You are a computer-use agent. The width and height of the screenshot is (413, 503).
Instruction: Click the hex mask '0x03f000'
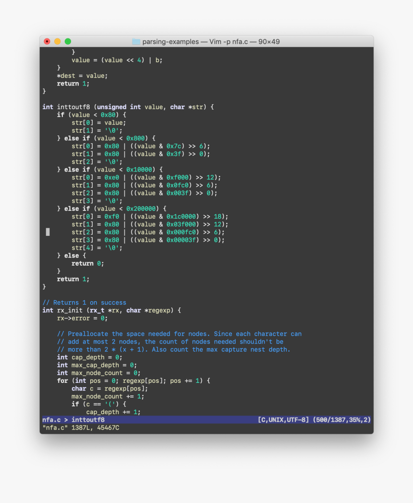click(x=181, y=224)
